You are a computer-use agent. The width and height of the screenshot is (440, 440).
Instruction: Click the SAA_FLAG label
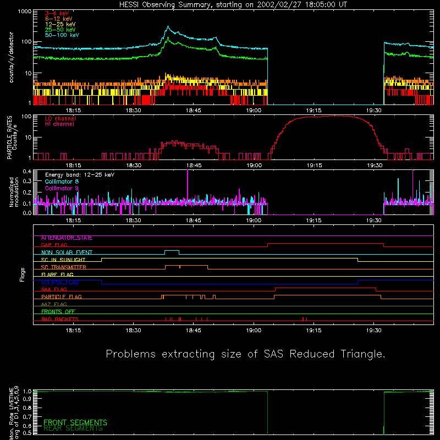[54, 289]
